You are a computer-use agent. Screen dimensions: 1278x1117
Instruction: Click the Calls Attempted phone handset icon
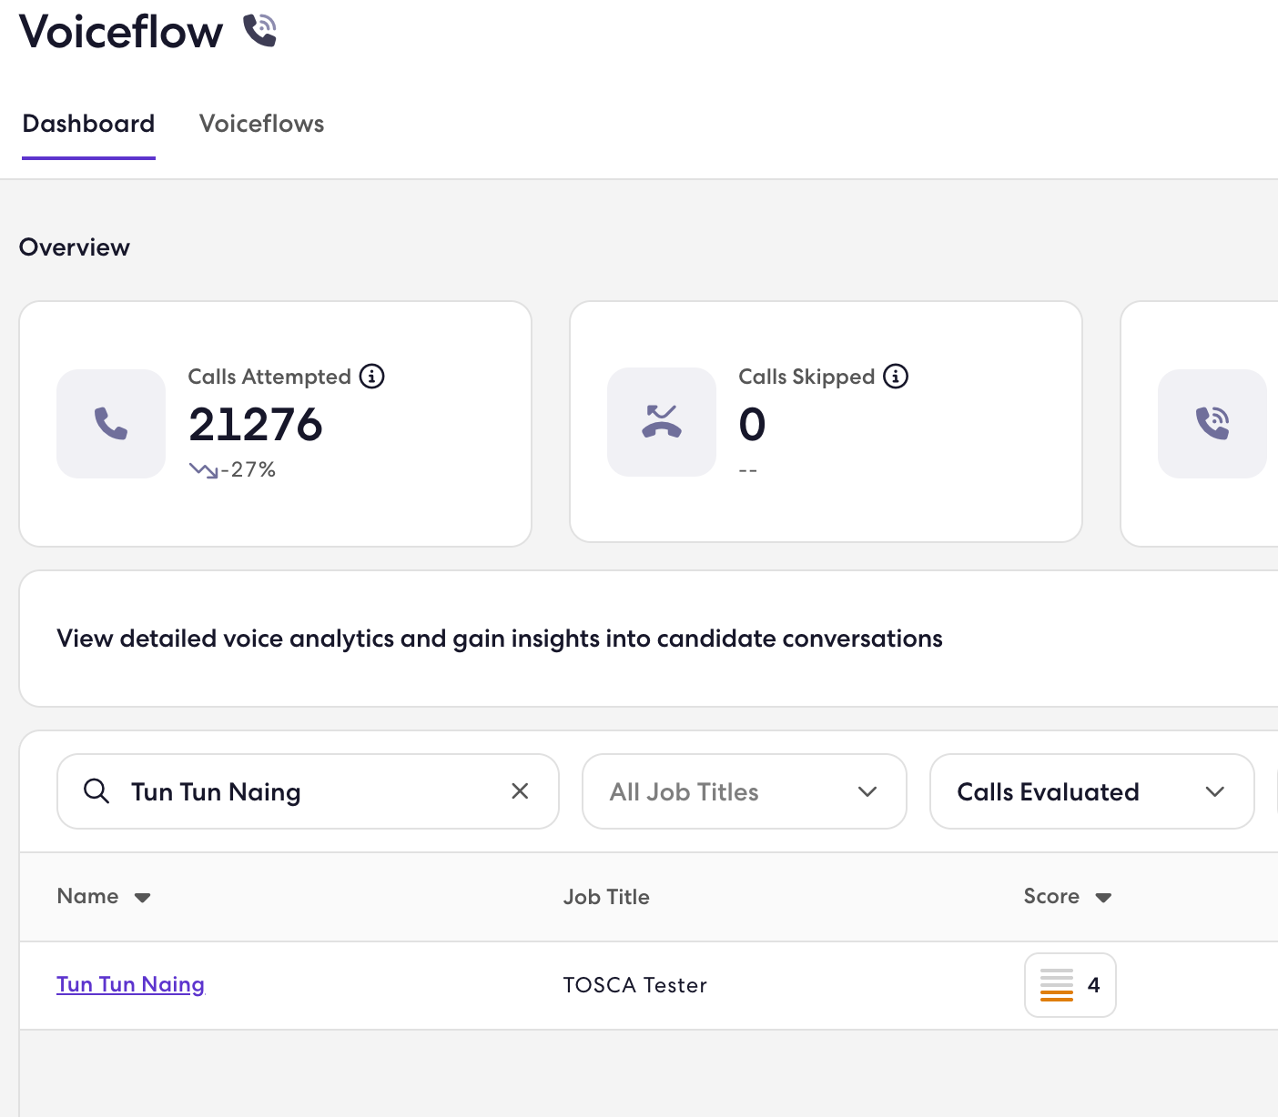pos(111,423)
